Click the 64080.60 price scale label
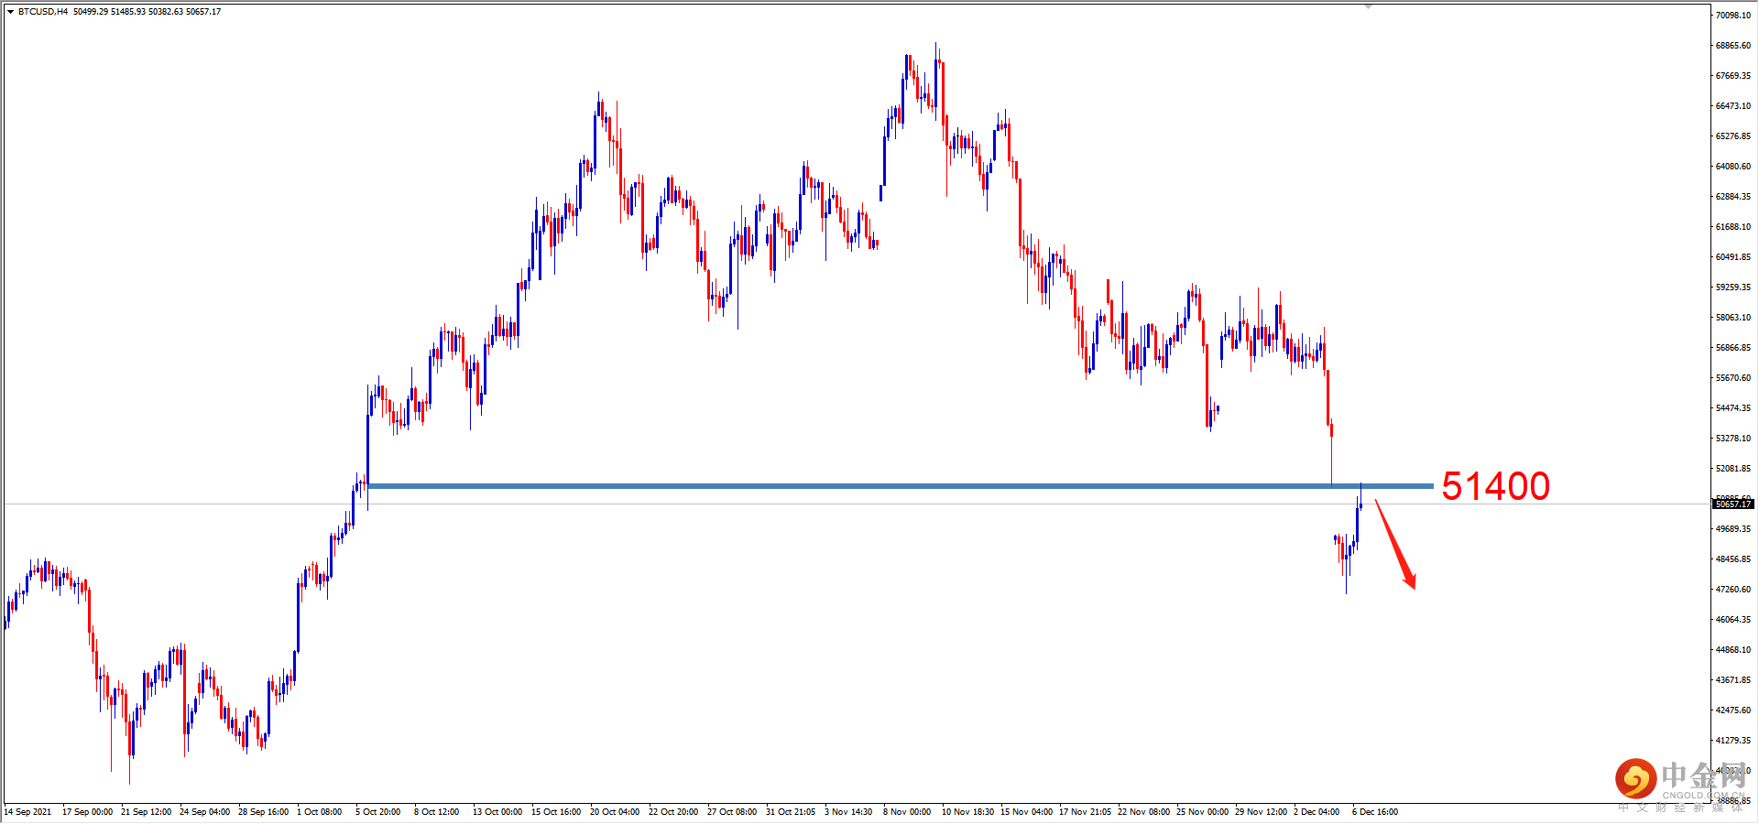 tap(1733, 167)
